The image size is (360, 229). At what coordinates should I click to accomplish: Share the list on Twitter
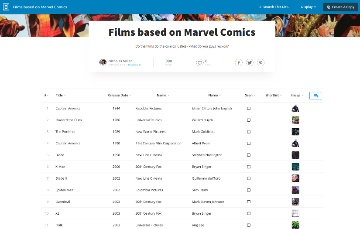pos(250,62)
